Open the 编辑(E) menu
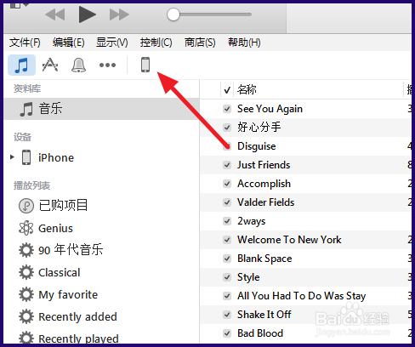The image size is (415, 347). (x=69, y=43)
